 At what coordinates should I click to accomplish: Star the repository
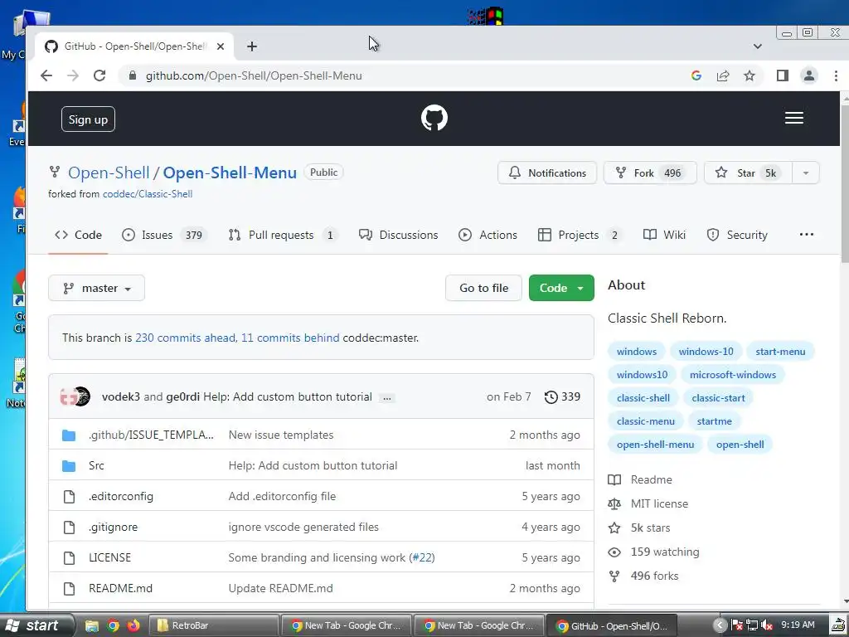(748, 173)
